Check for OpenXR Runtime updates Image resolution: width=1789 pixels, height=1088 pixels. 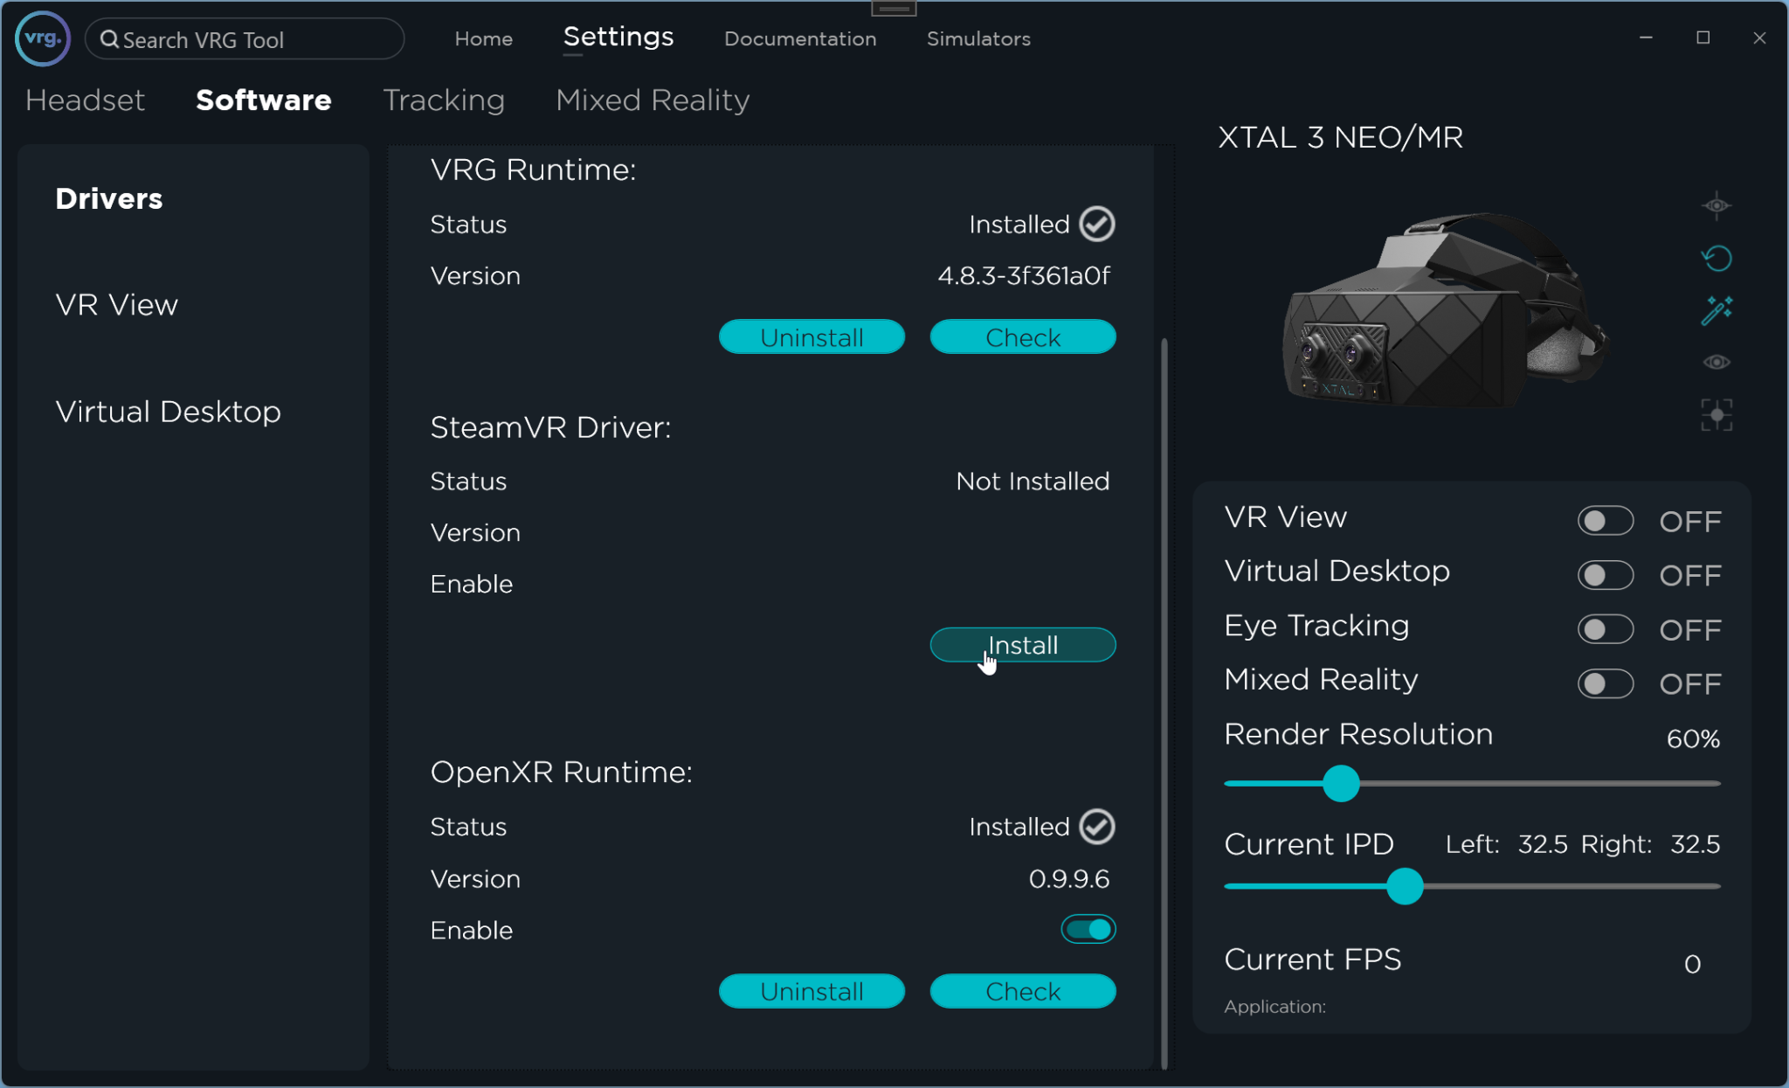[x=1022, y=991]
